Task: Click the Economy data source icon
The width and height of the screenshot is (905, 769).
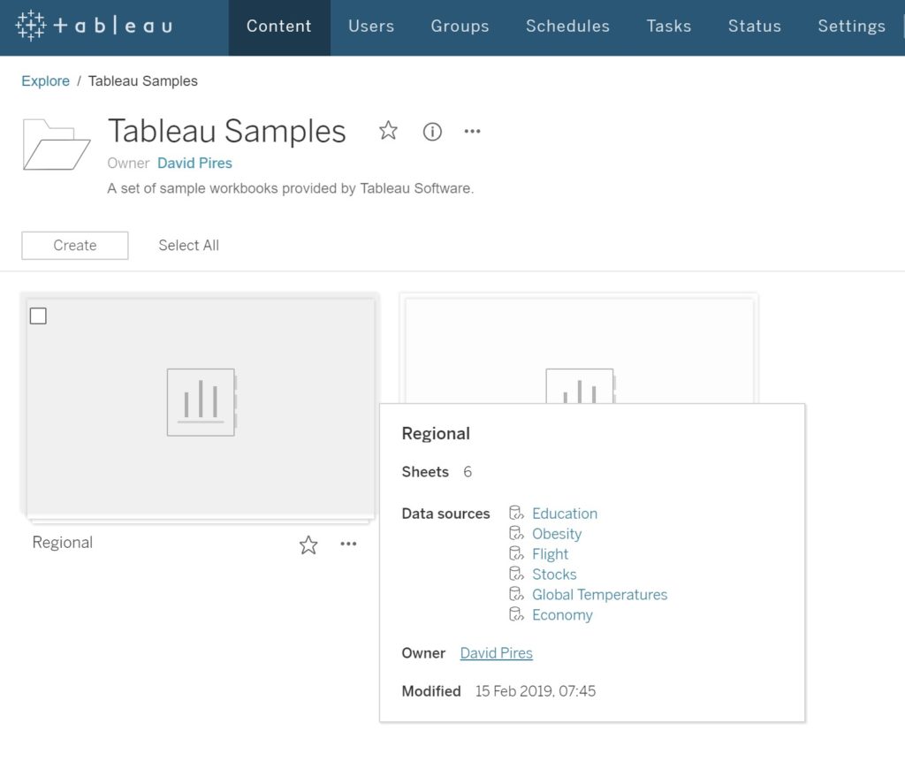Action: pyautogui.click(x=516, y=613)
